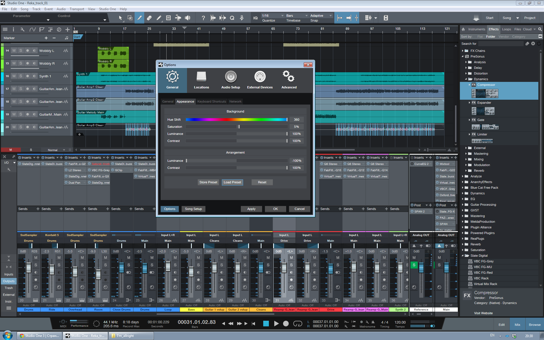Open the Transport menu
The width and height of the screenshot is (544, 340).
[77, 9]
